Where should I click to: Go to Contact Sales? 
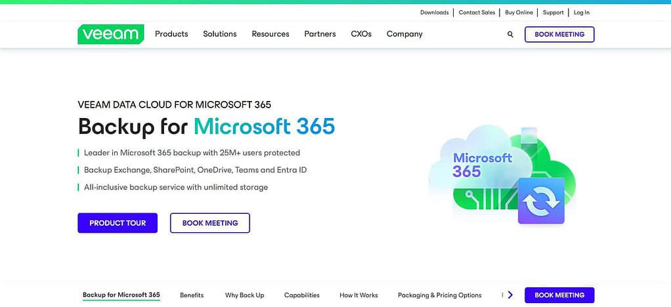477,12
